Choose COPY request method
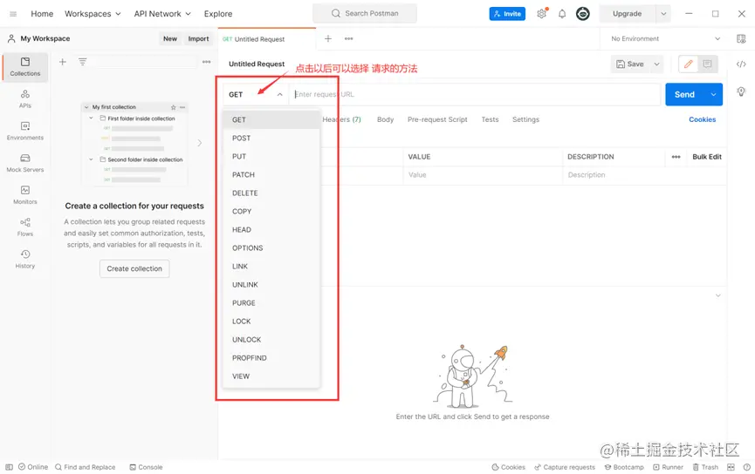 tap(271, 211)
